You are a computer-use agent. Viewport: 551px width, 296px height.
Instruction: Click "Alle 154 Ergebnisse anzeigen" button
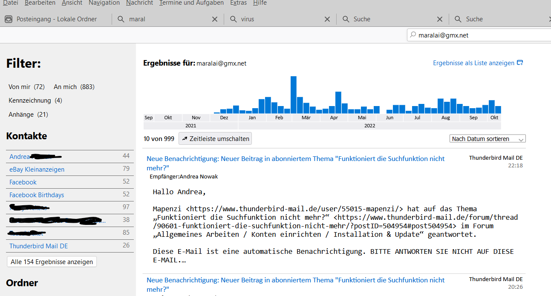coord(52,262)
